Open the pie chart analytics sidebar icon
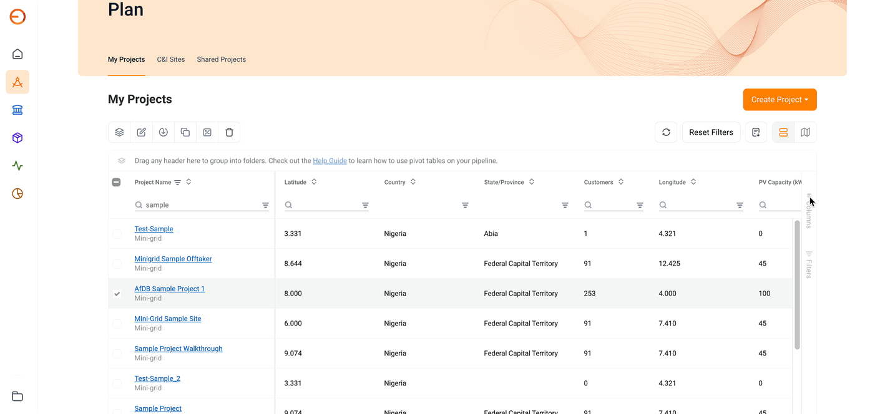This screenshot has width=875, height=414. 17,194
